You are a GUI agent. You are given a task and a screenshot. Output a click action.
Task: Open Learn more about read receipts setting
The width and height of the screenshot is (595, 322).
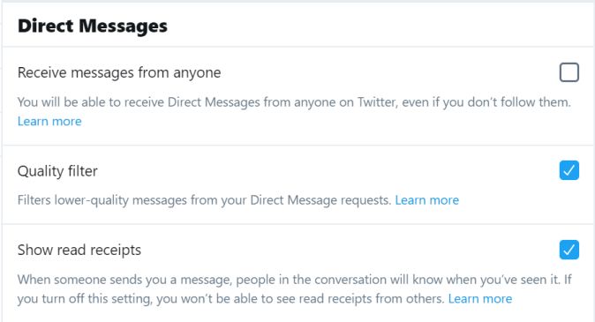coord(480,299)
